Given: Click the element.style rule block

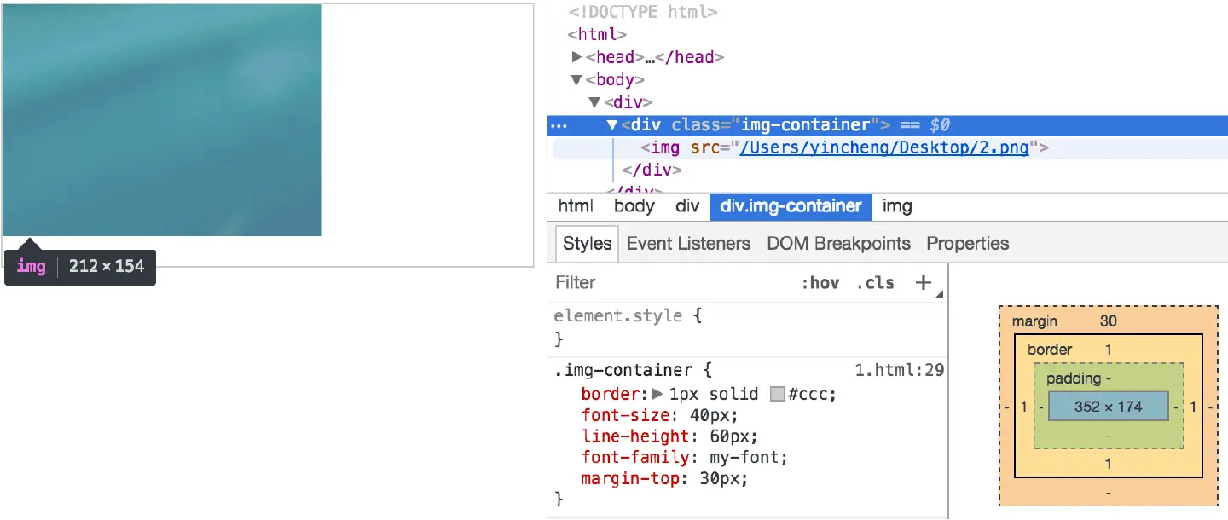Looking at the screenshot, I should [748, 328].
